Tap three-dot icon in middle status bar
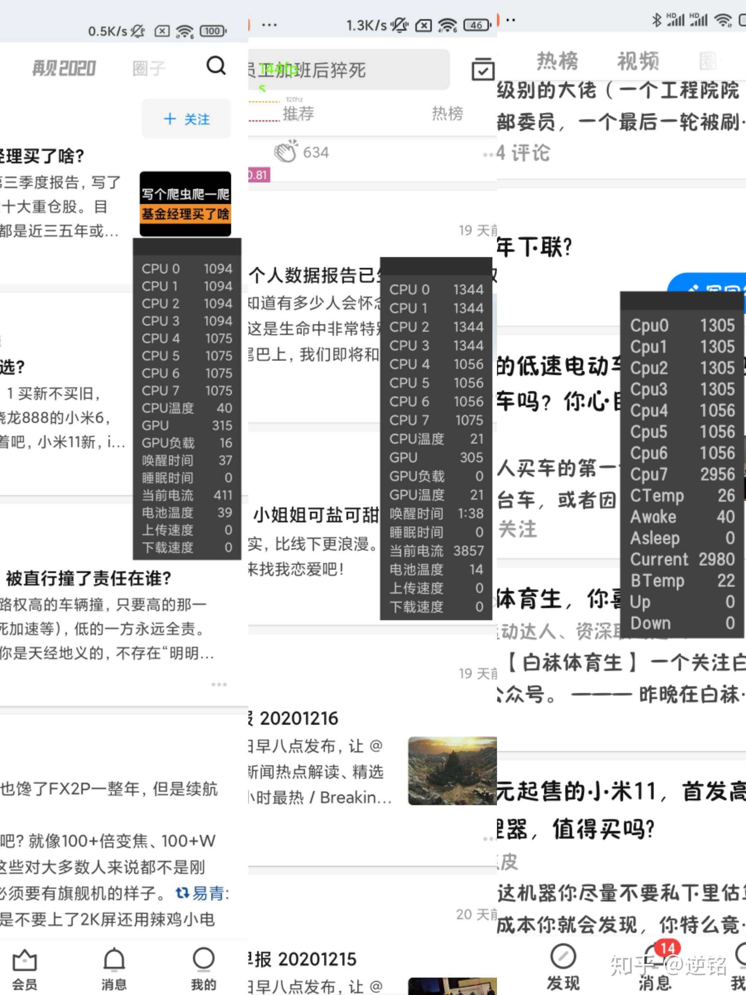 tap(269, 25)
